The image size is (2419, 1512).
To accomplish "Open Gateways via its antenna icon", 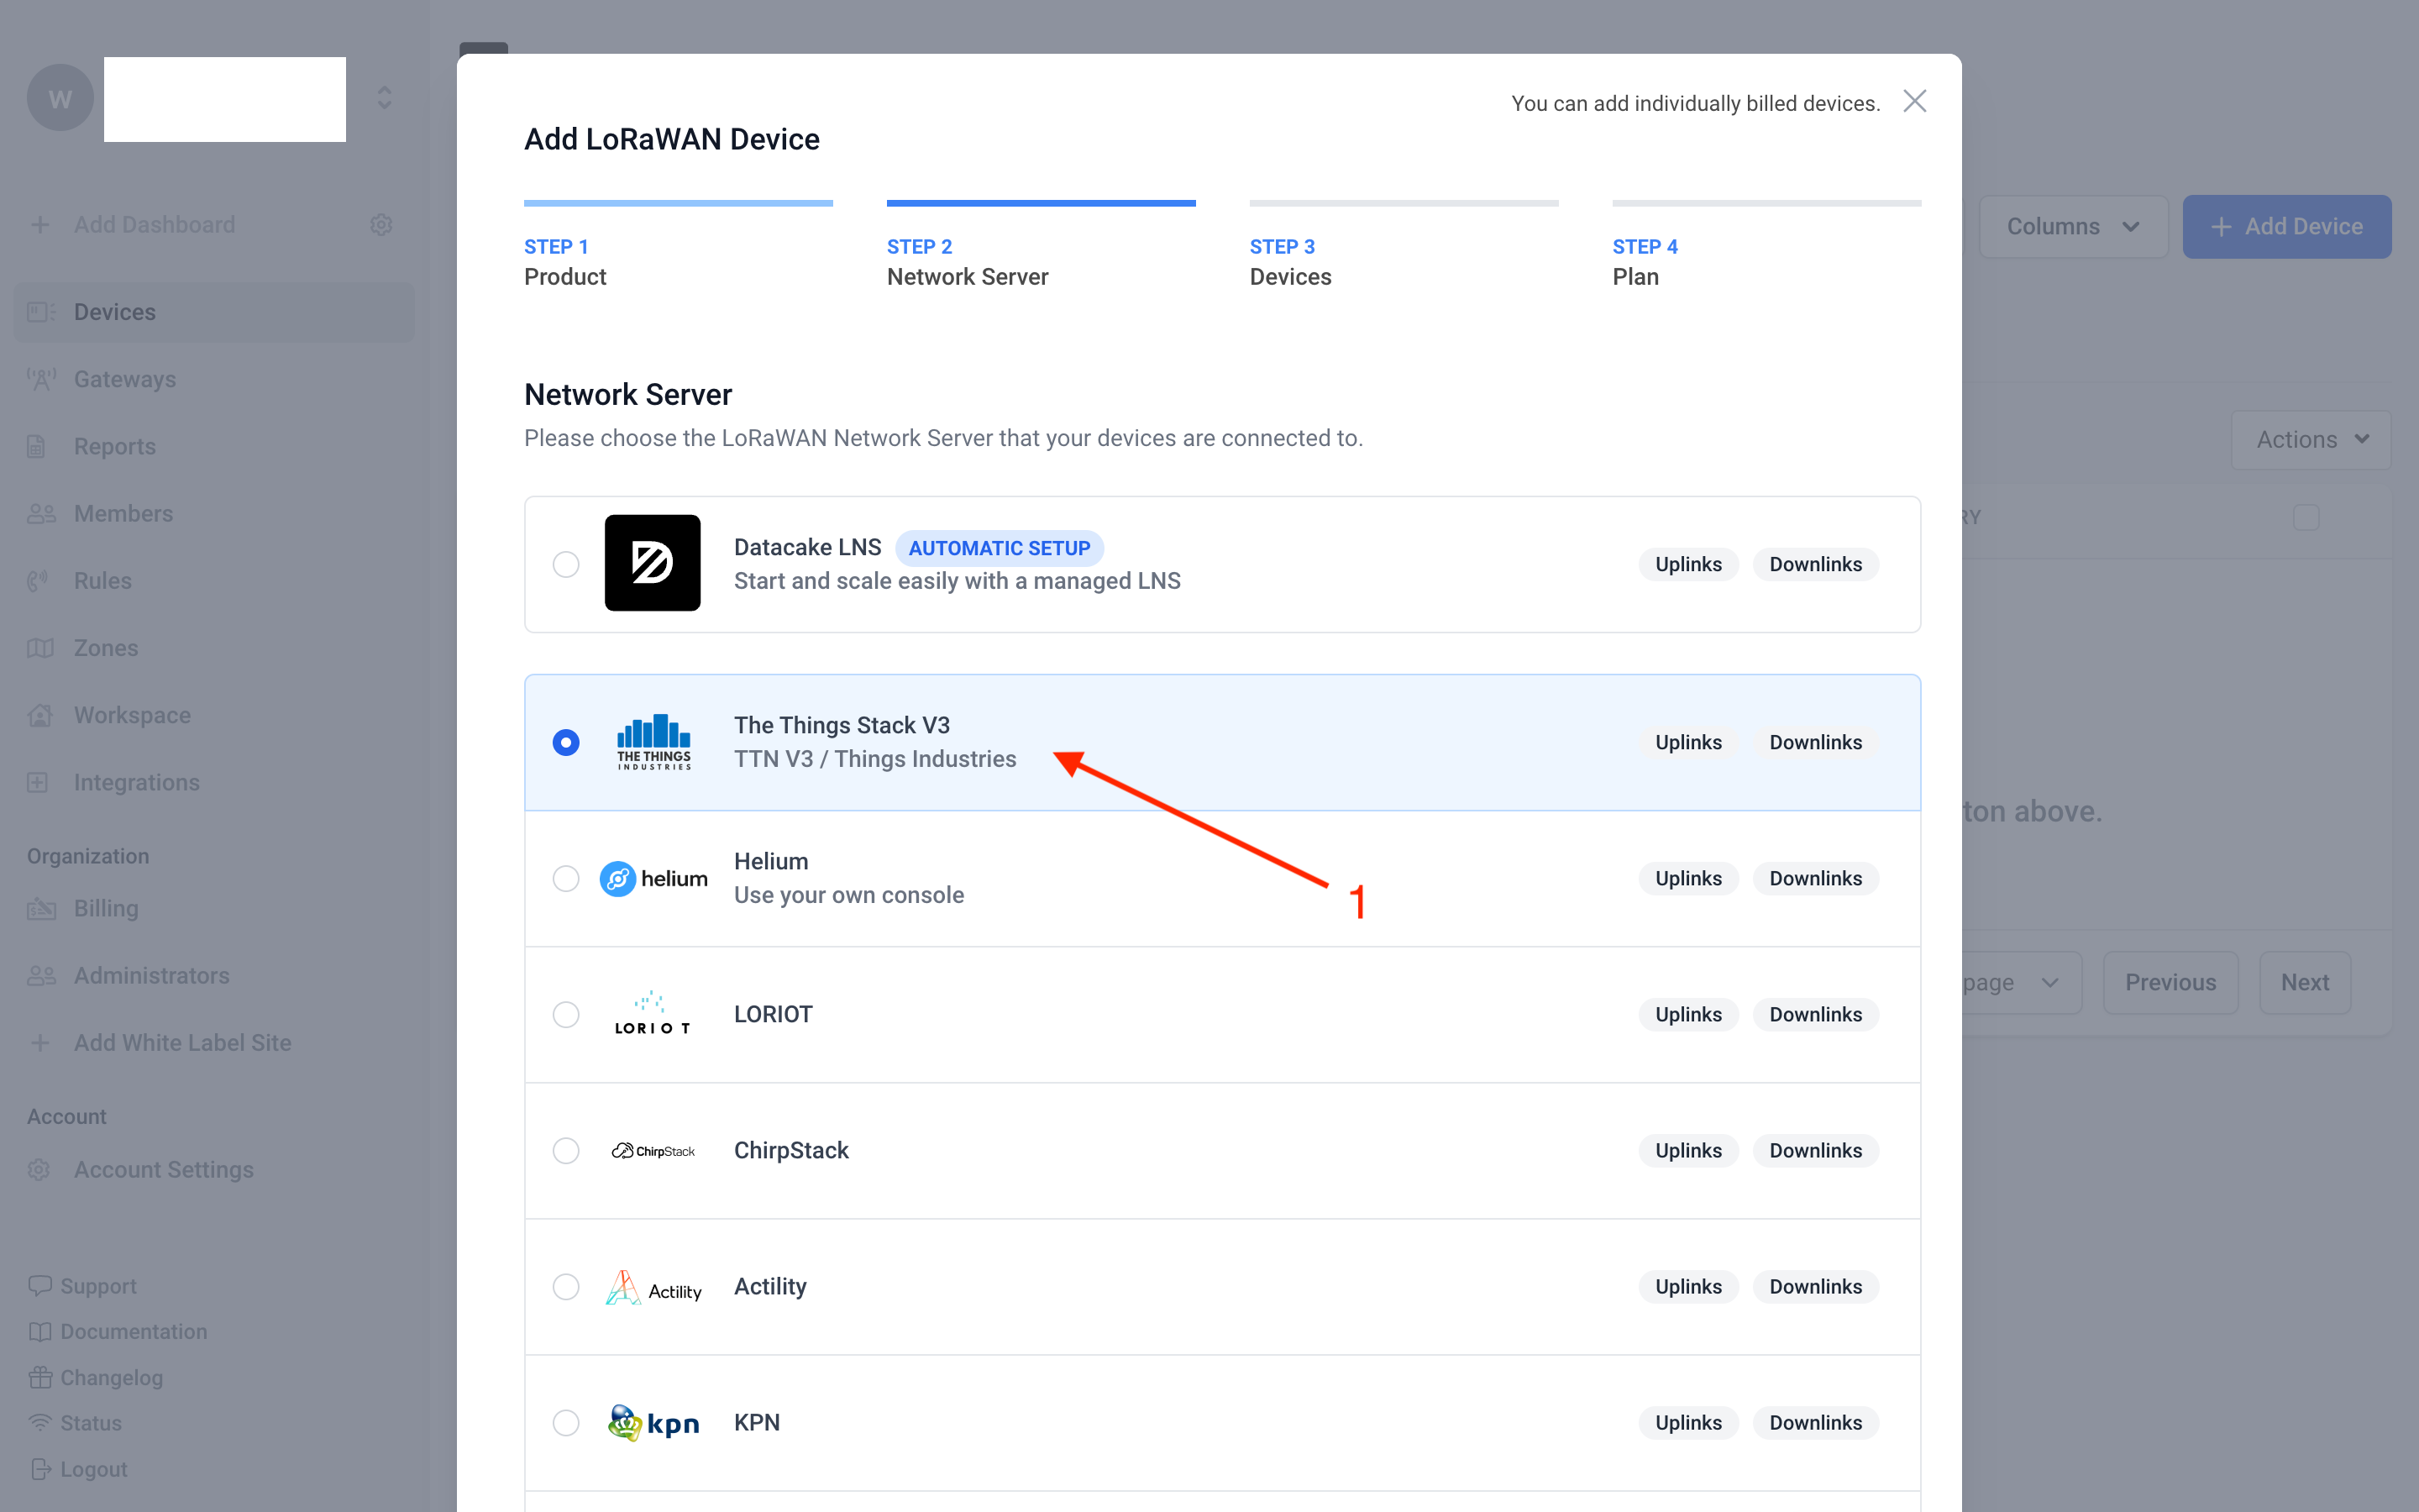I will point(41,379).
